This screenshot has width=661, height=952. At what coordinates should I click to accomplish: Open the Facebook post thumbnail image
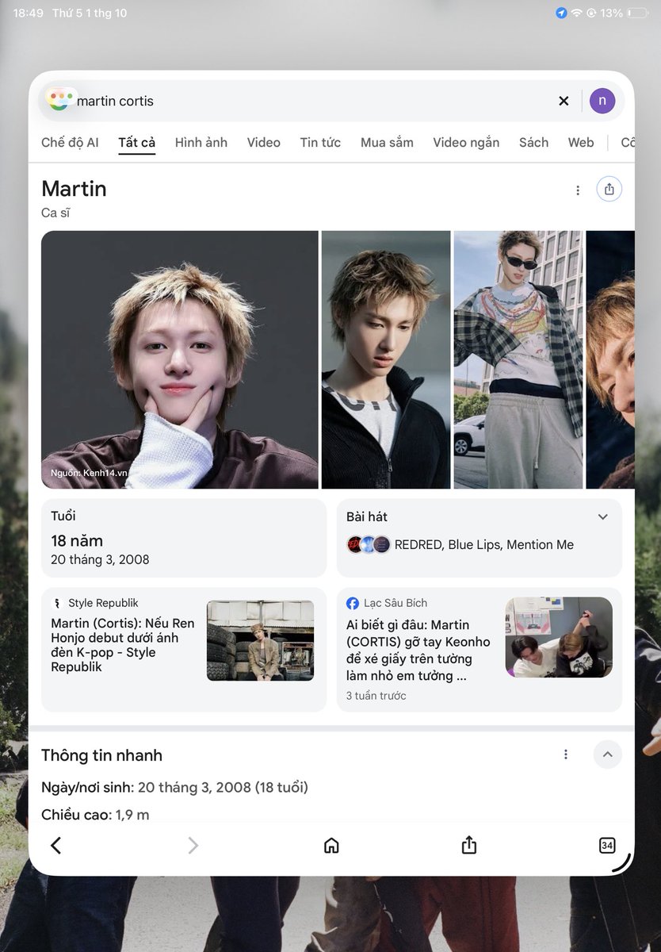tap(559, 637)
